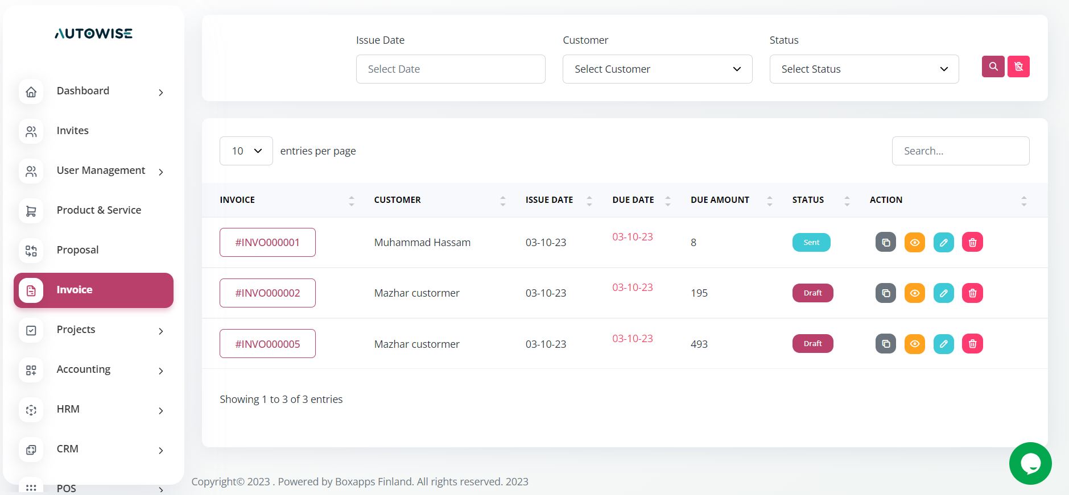Click the Invoice document icon
This screenshot has height=495, width=1069.
point(31,290)
